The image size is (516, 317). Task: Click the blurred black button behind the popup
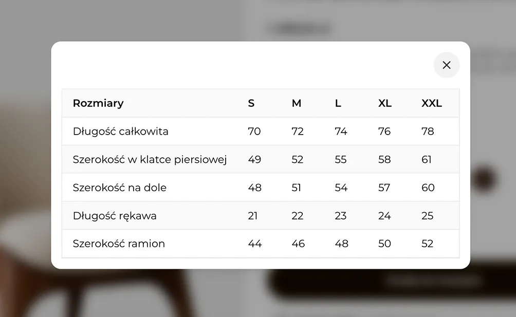tap(392, 282)
